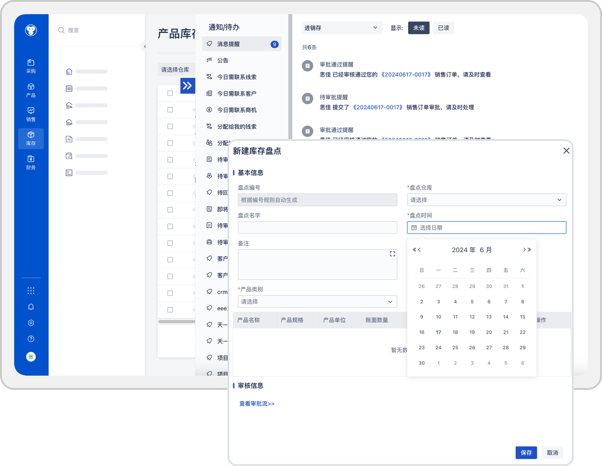Screen dimensions: 602x466
Task: Open the help question mark icon
Action: coord(31,339)
